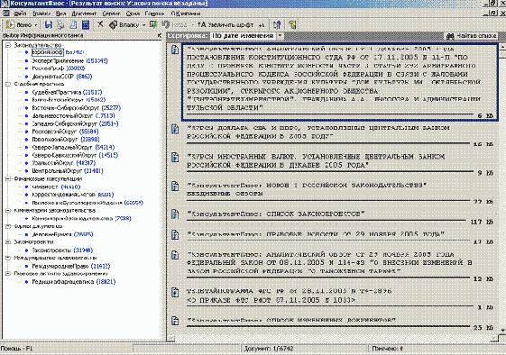The width and height of the screenshot is (506, 355).
Task: Click the floppy disk save icon
Action: click(x=49, y=25)
